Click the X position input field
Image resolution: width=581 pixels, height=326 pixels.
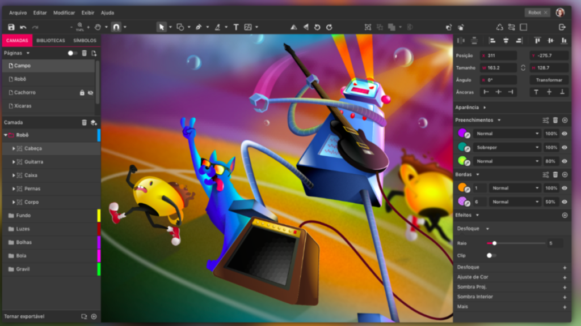point(498,56)
